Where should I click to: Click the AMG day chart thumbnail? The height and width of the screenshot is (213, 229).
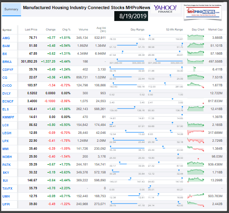[196, 37]
